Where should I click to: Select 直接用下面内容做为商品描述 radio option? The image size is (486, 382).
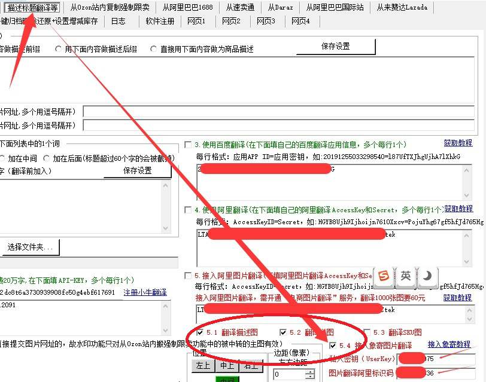tap(154, 50)
